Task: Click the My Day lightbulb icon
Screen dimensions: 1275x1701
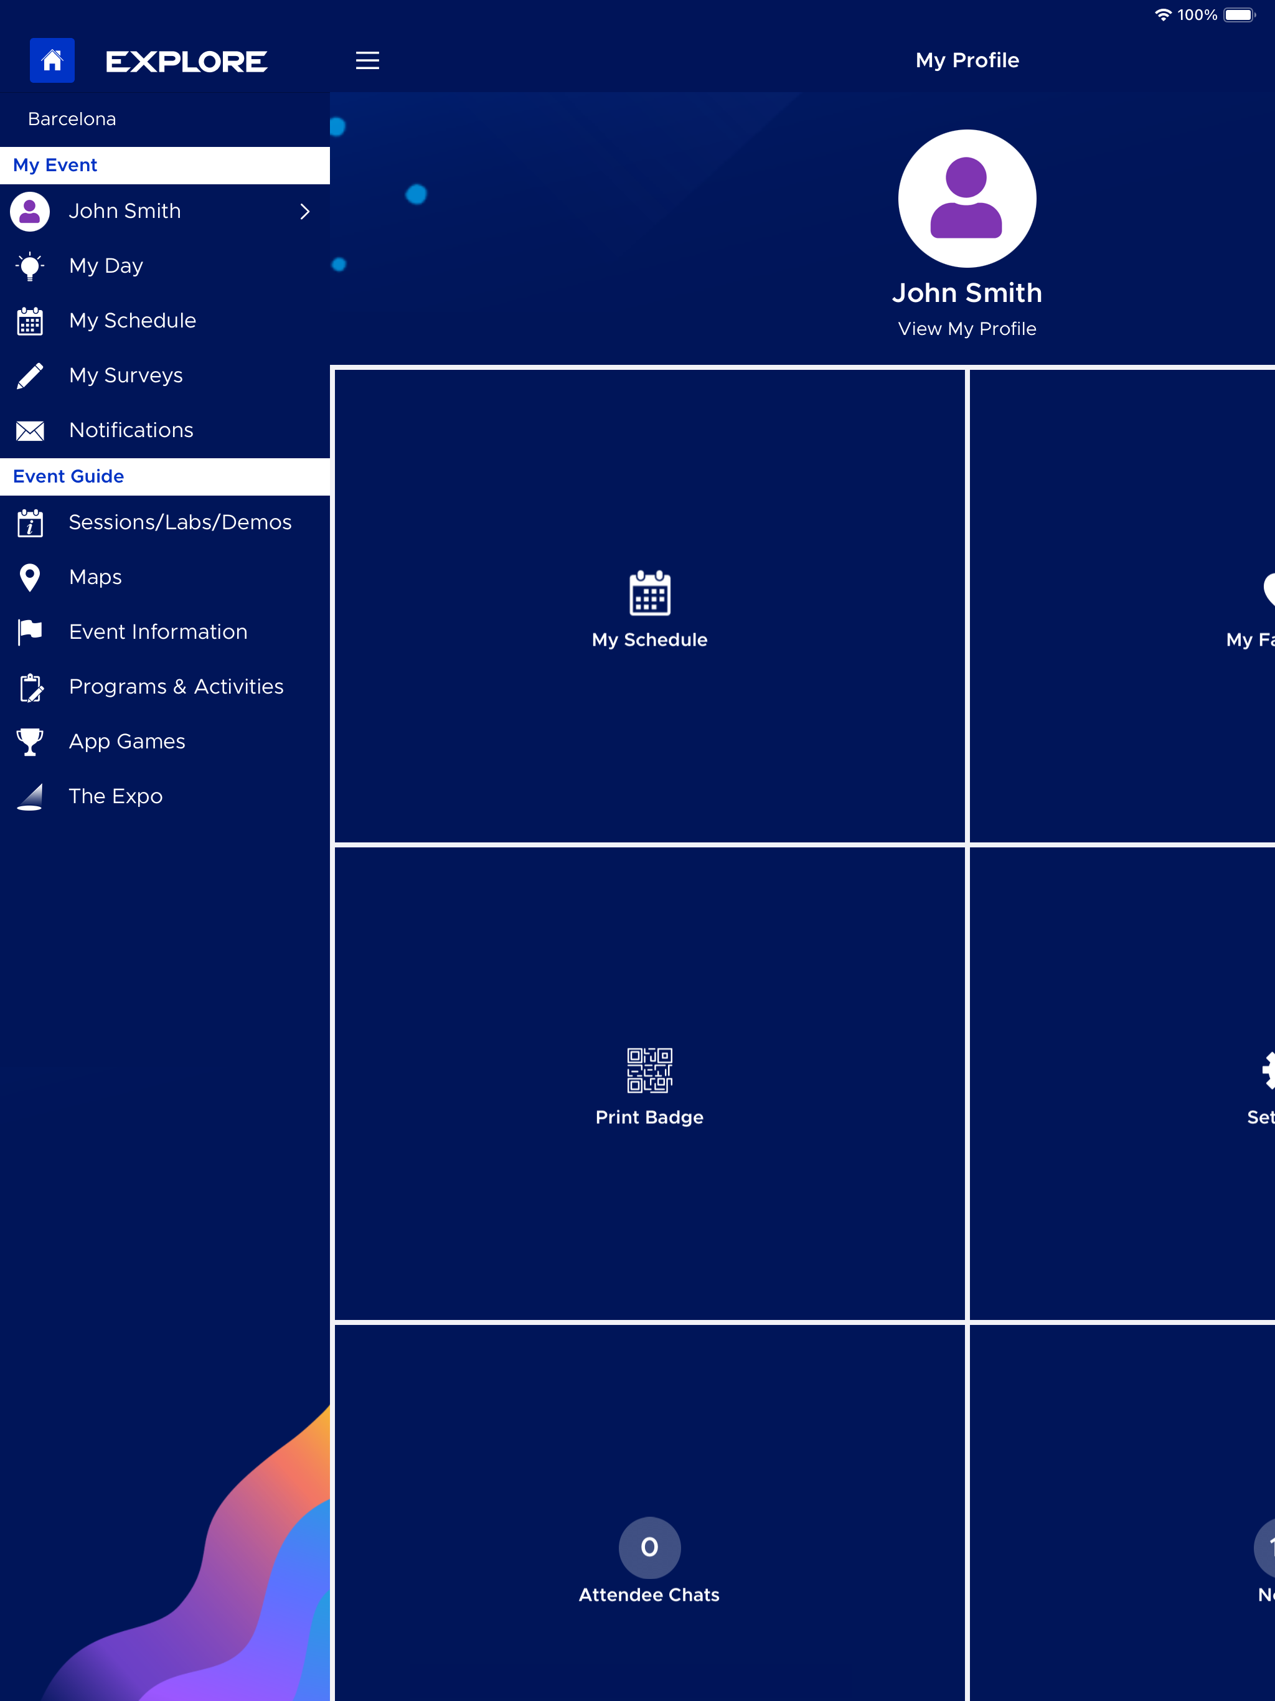Action: [x=30, y=266]
